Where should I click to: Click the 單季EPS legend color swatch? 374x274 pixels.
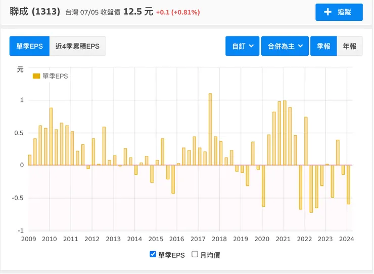[36, 76]
